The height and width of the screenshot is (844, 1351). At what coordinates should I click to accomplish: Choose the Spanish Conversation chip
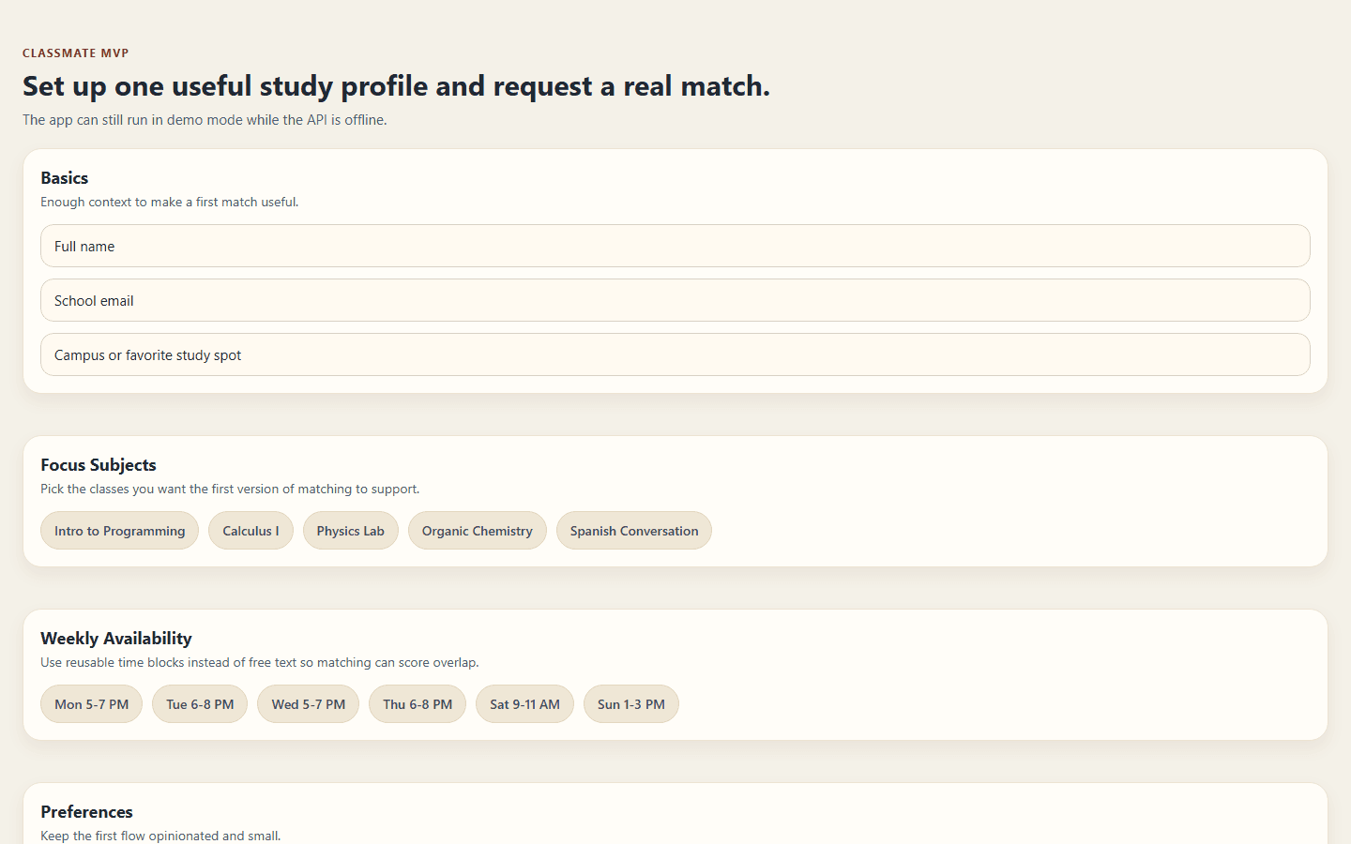click(633, 531)
